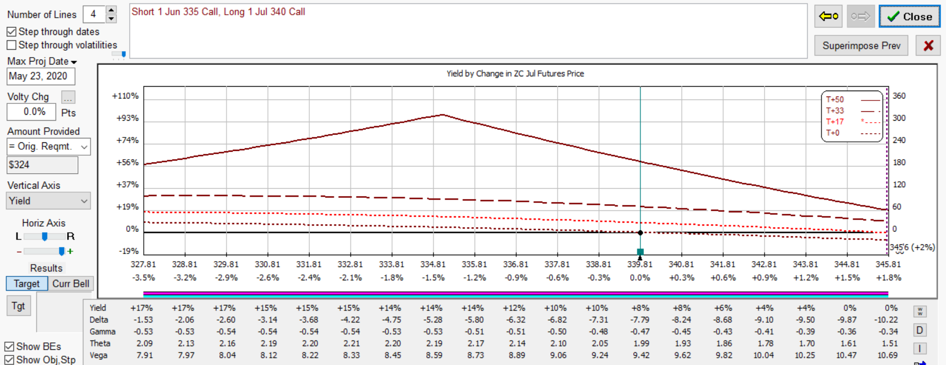
Task: Click the Max Proj Date label
Action: click(38, 62)
